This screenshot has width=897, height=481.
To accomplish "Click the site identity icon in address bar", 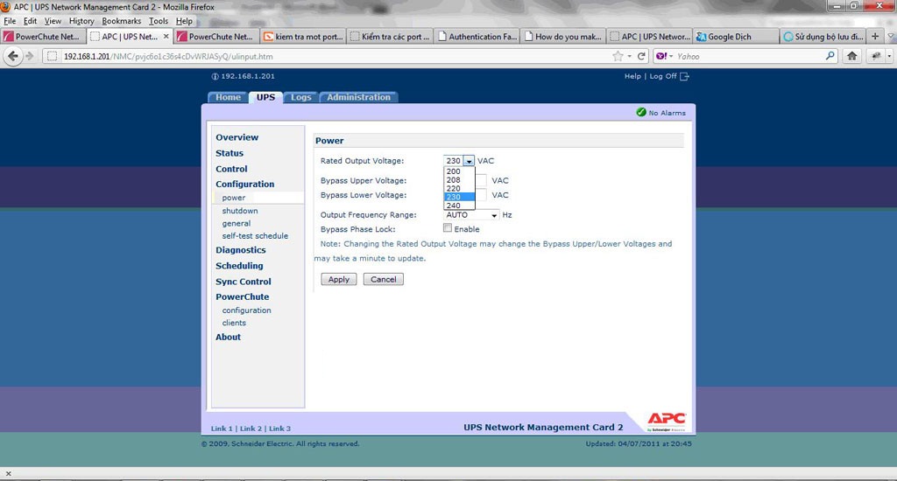I will (x=52, y=56).
